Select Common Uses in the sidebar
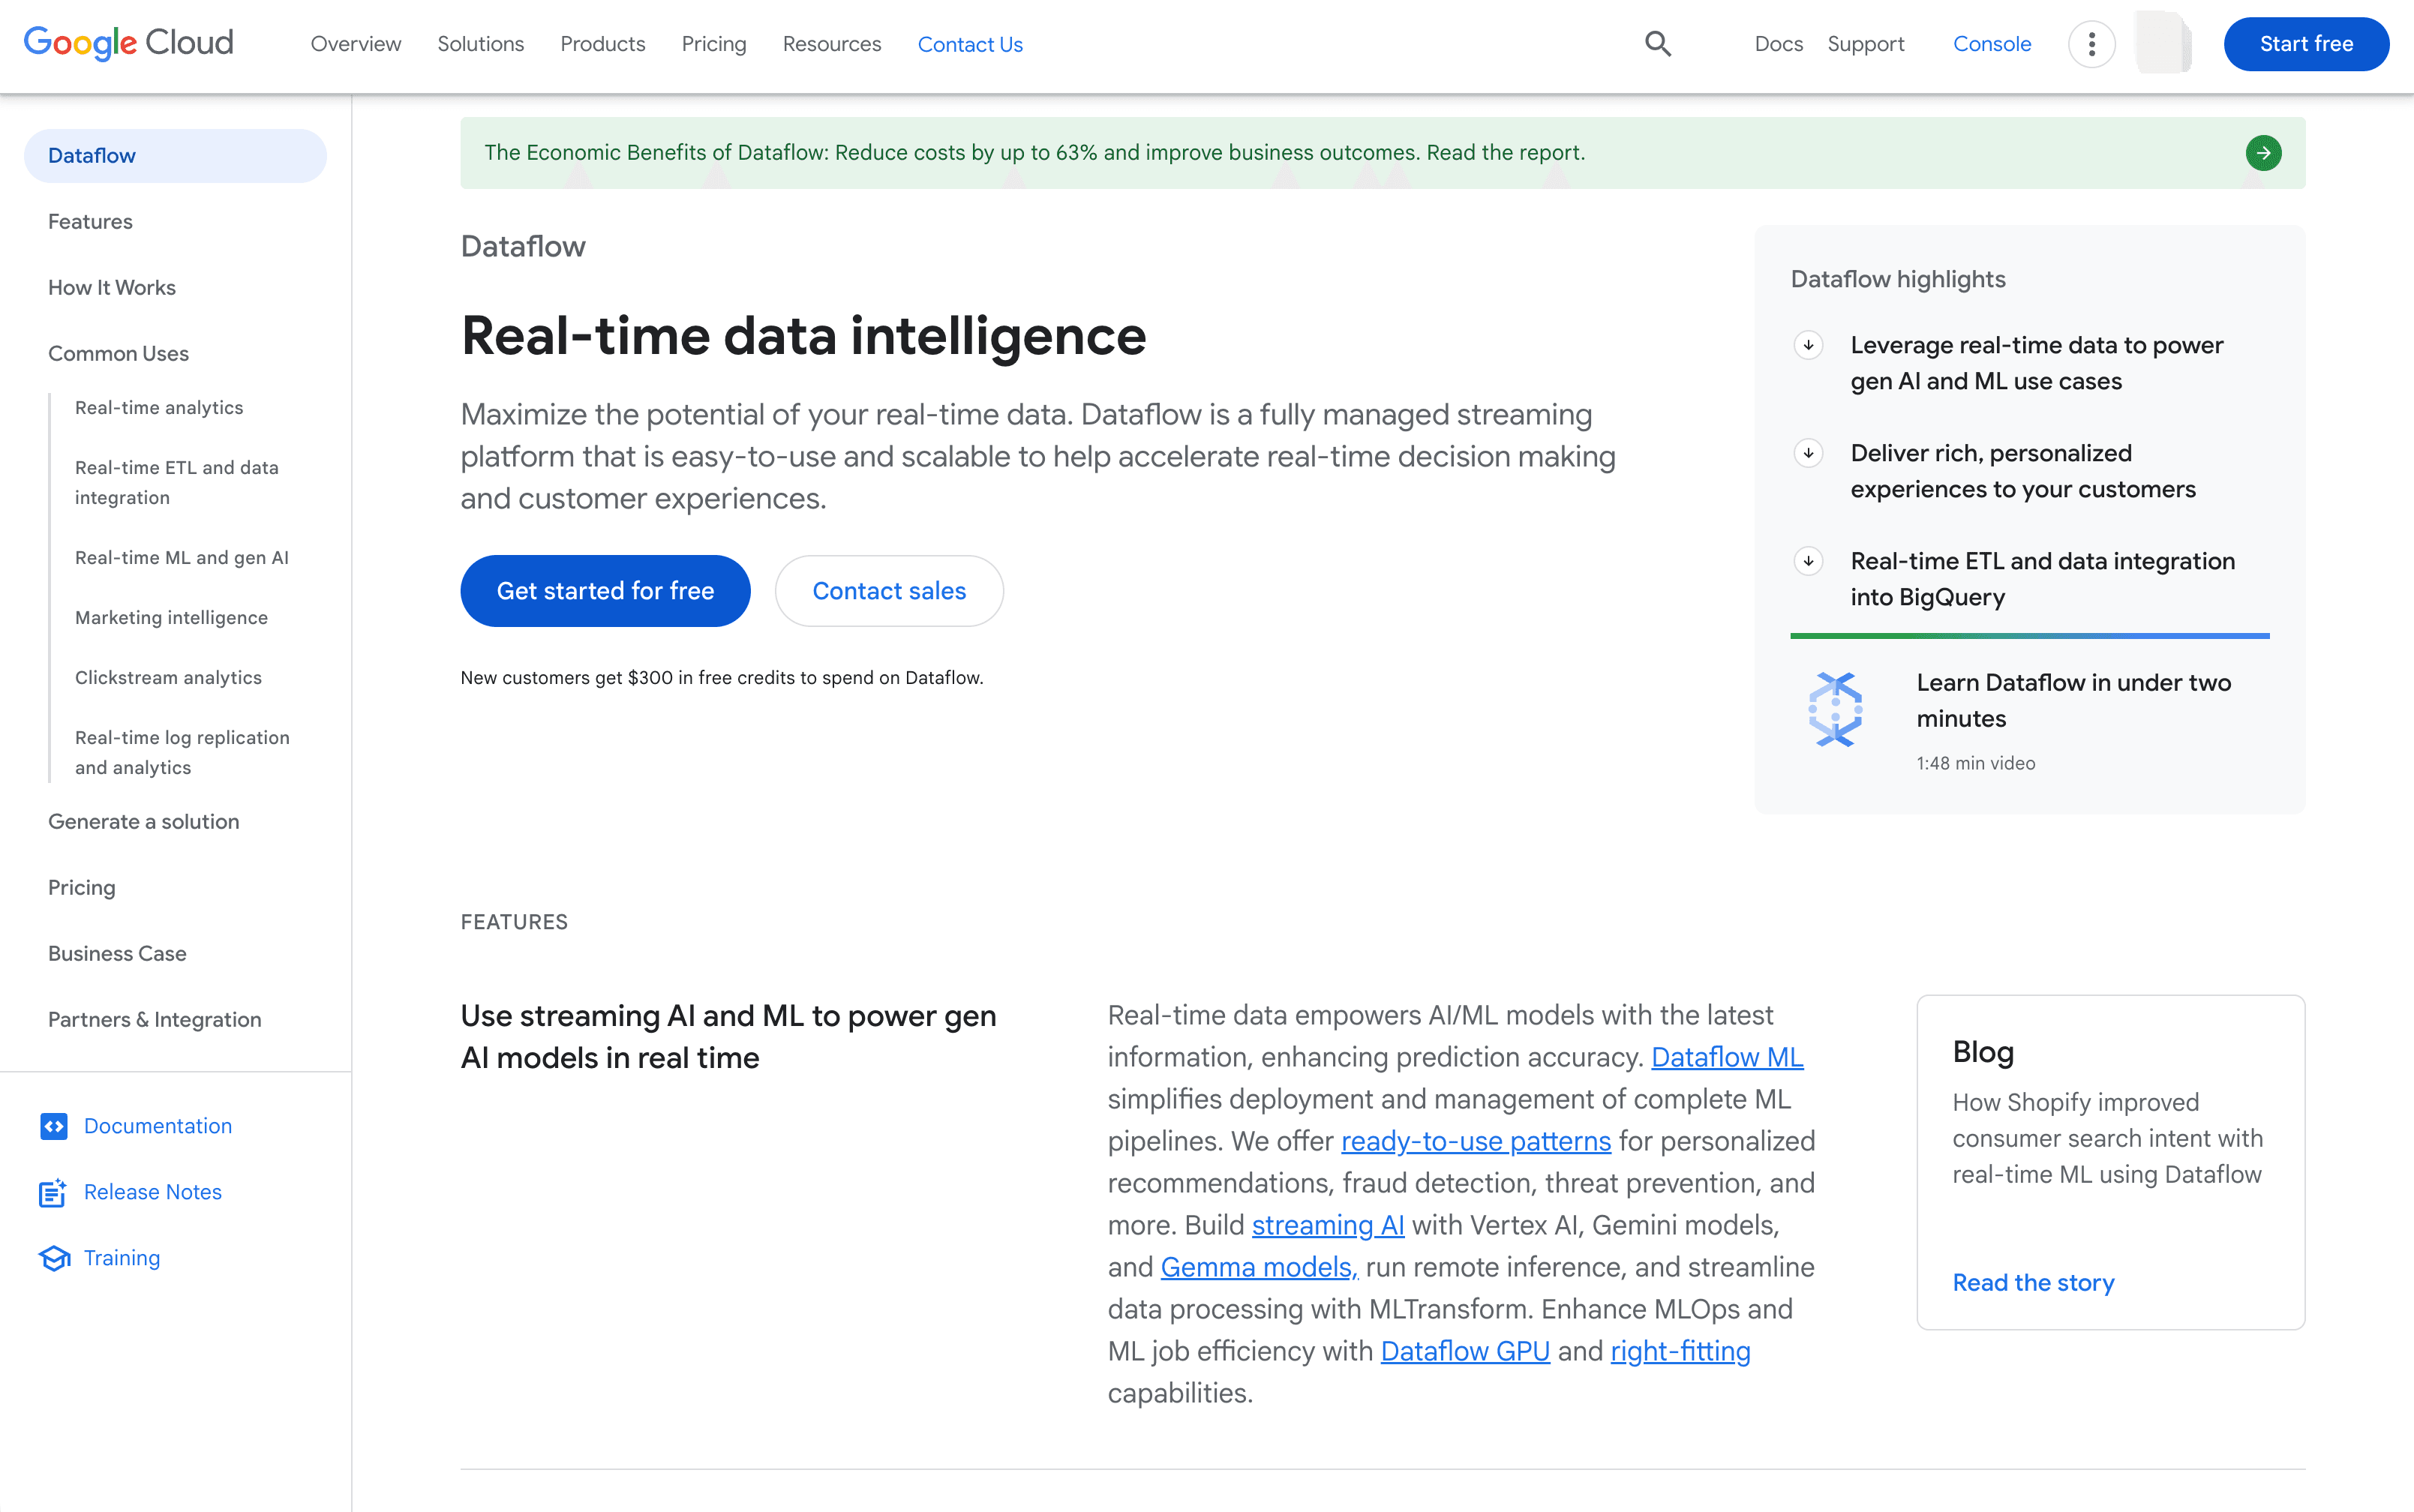 point(118,354)
